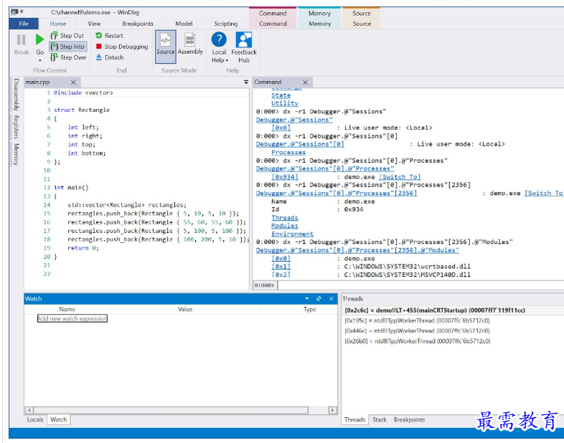
Task: Close the main.cpp tab
Action: [73, 82]
